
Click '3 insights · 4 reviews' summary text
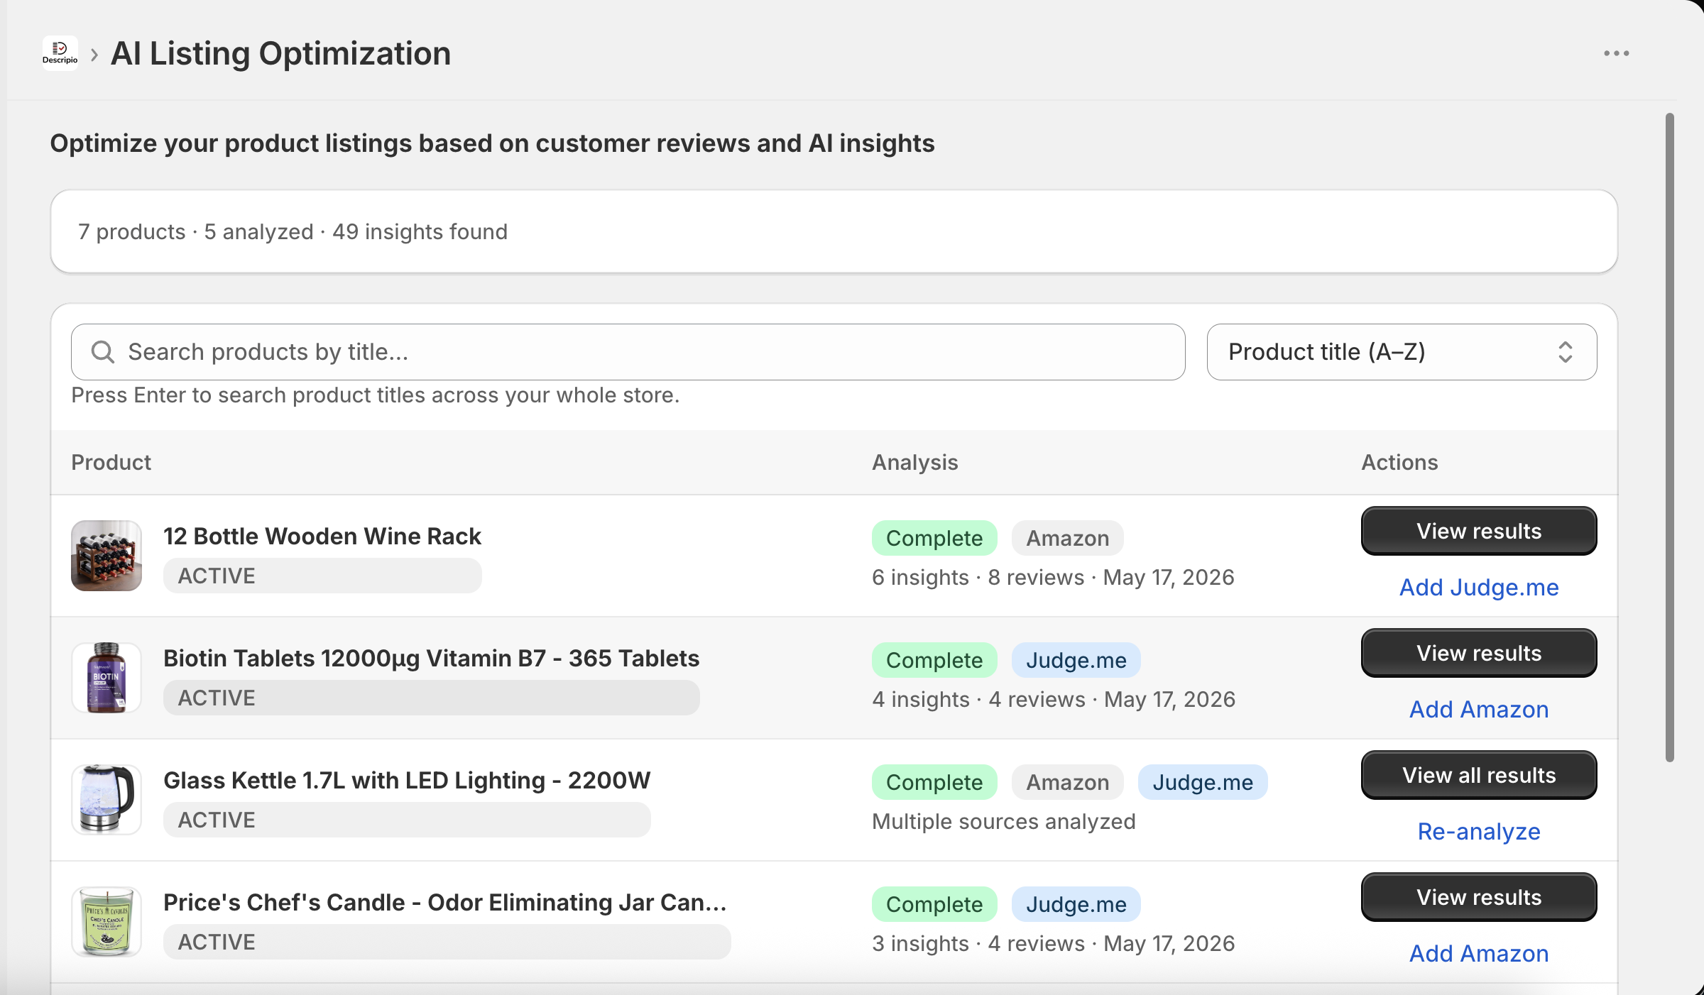coord(978,944)
